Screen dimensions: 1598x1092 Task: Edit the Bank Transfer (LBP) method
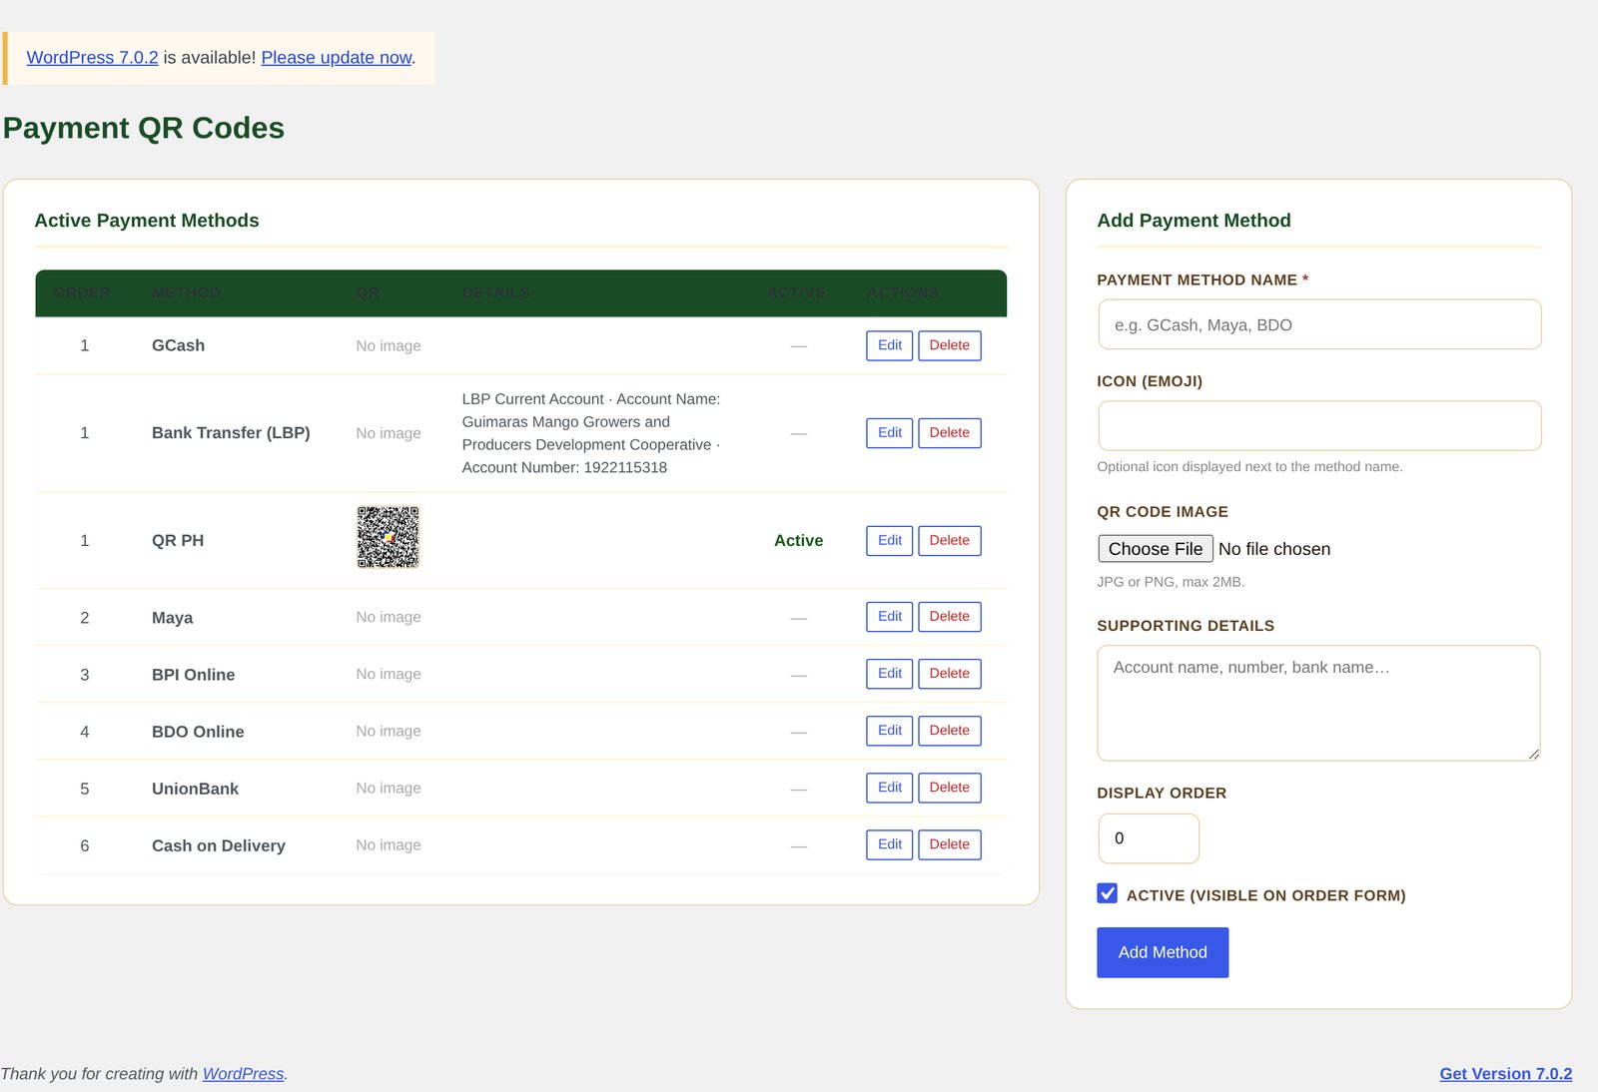tap(889, 433)
